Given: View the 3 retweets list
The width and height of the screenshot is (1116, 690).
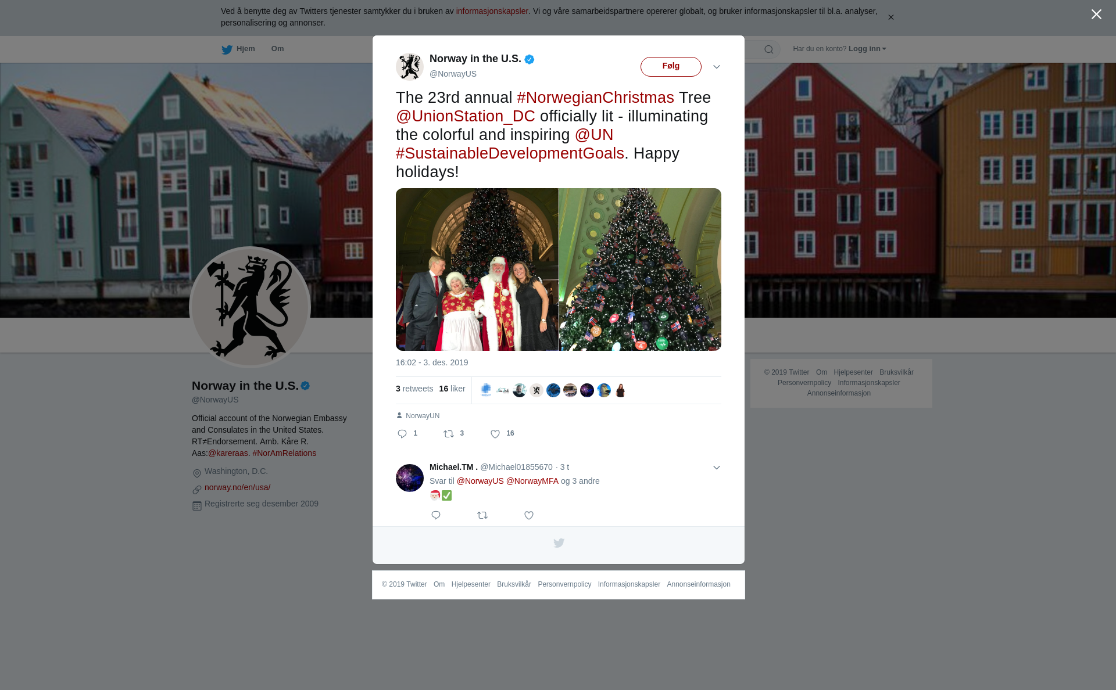Looking at the screenshot, I should 414,389.
